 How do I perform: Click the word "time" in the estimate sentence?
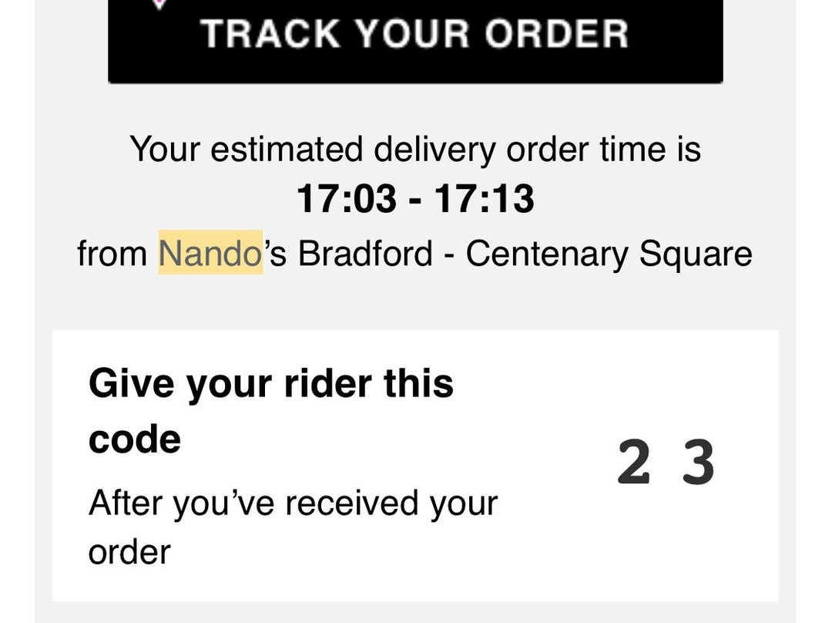tap(629, 148)
